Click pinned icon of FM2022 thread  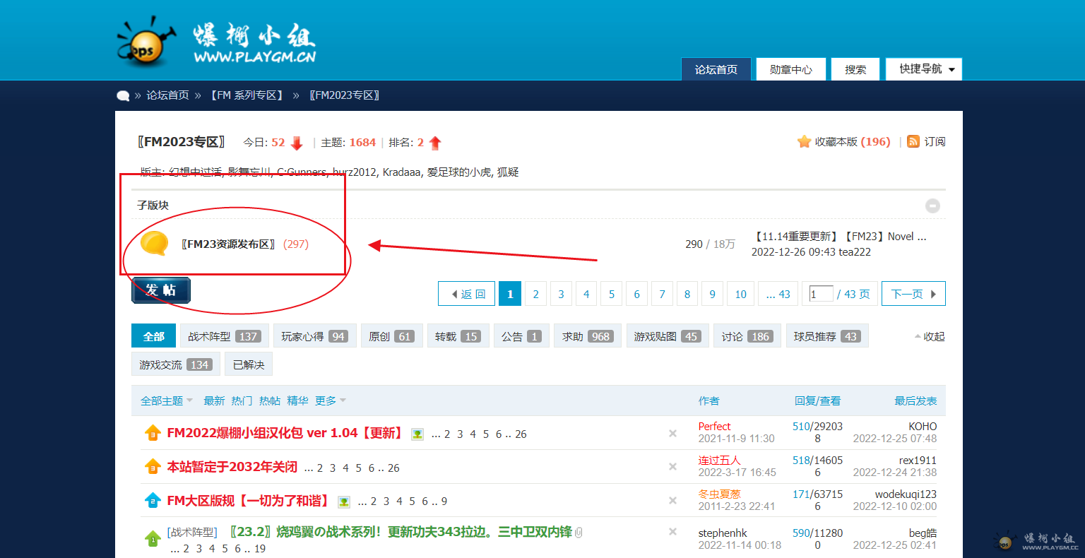click(x=153, y=434)
